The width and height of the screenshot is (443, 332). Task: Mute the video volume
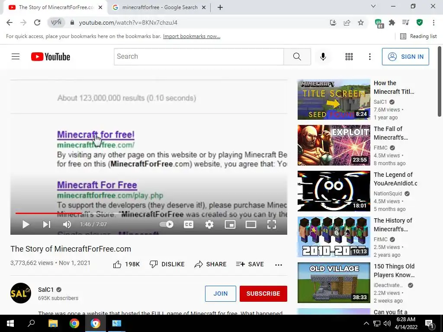[x=67, y=224]
